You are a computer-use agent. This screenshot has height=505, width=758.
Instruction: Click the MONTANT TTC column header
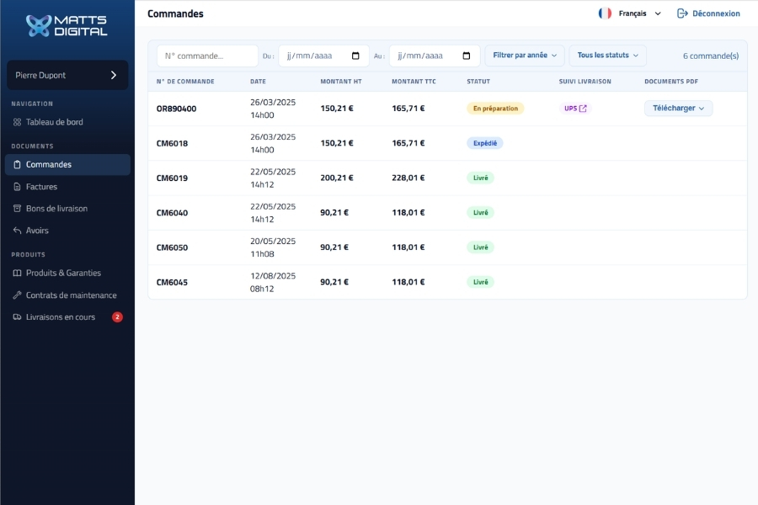pyautogui.click(x=414, y=82)
